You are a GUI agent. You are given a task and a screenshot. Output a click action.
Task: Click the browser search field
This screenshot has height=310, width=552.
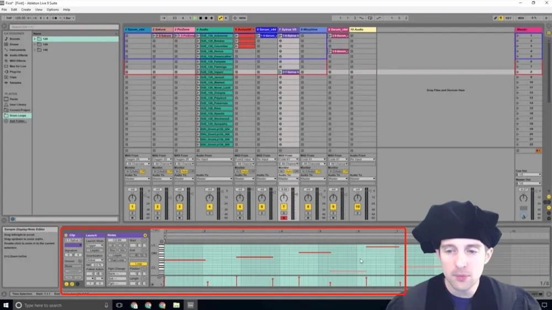(64, 26)
